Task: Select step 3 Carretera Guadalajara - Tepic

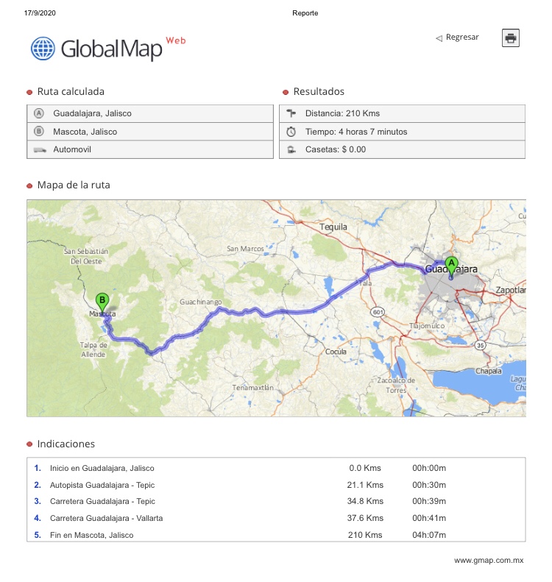Action: (x=102, y=502)
